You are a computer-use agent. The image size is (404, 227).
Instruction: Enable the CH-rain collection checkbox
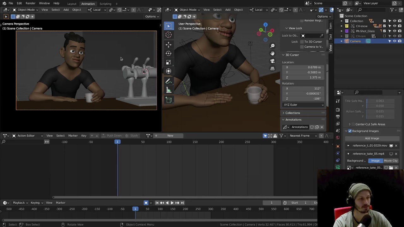point(384,36)
